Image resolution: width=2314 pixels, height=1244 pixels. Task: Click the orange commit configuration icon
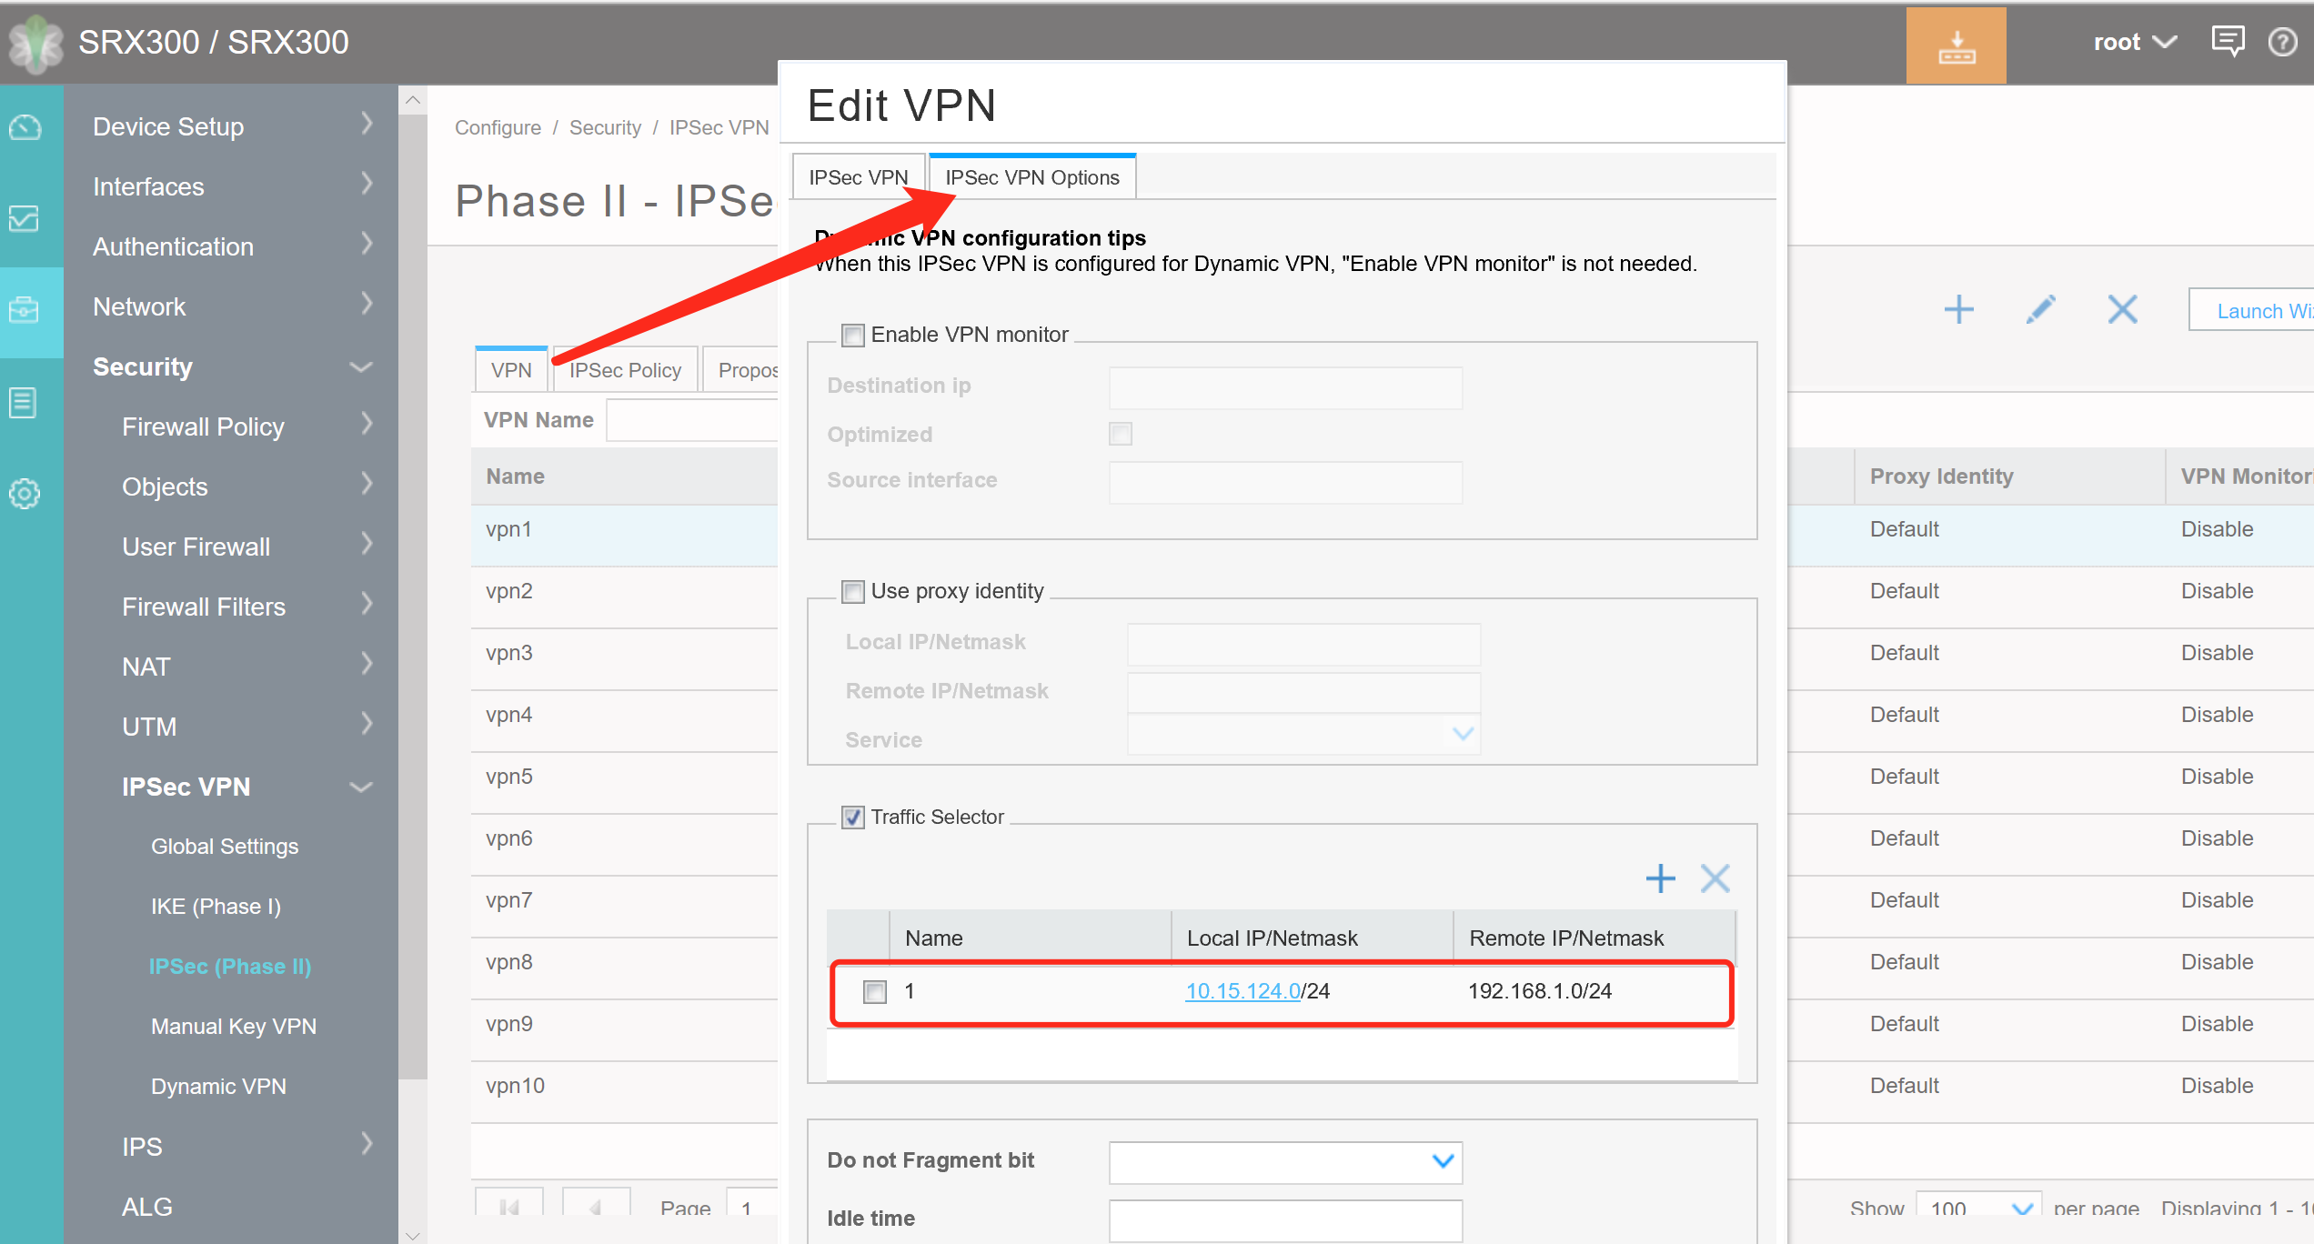click(x=1956, y=45)
